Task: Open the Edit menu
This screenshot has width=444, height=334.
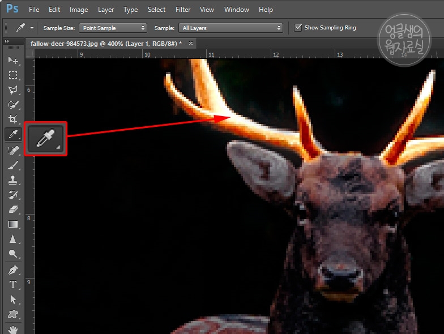Action: tap(54, 10)
